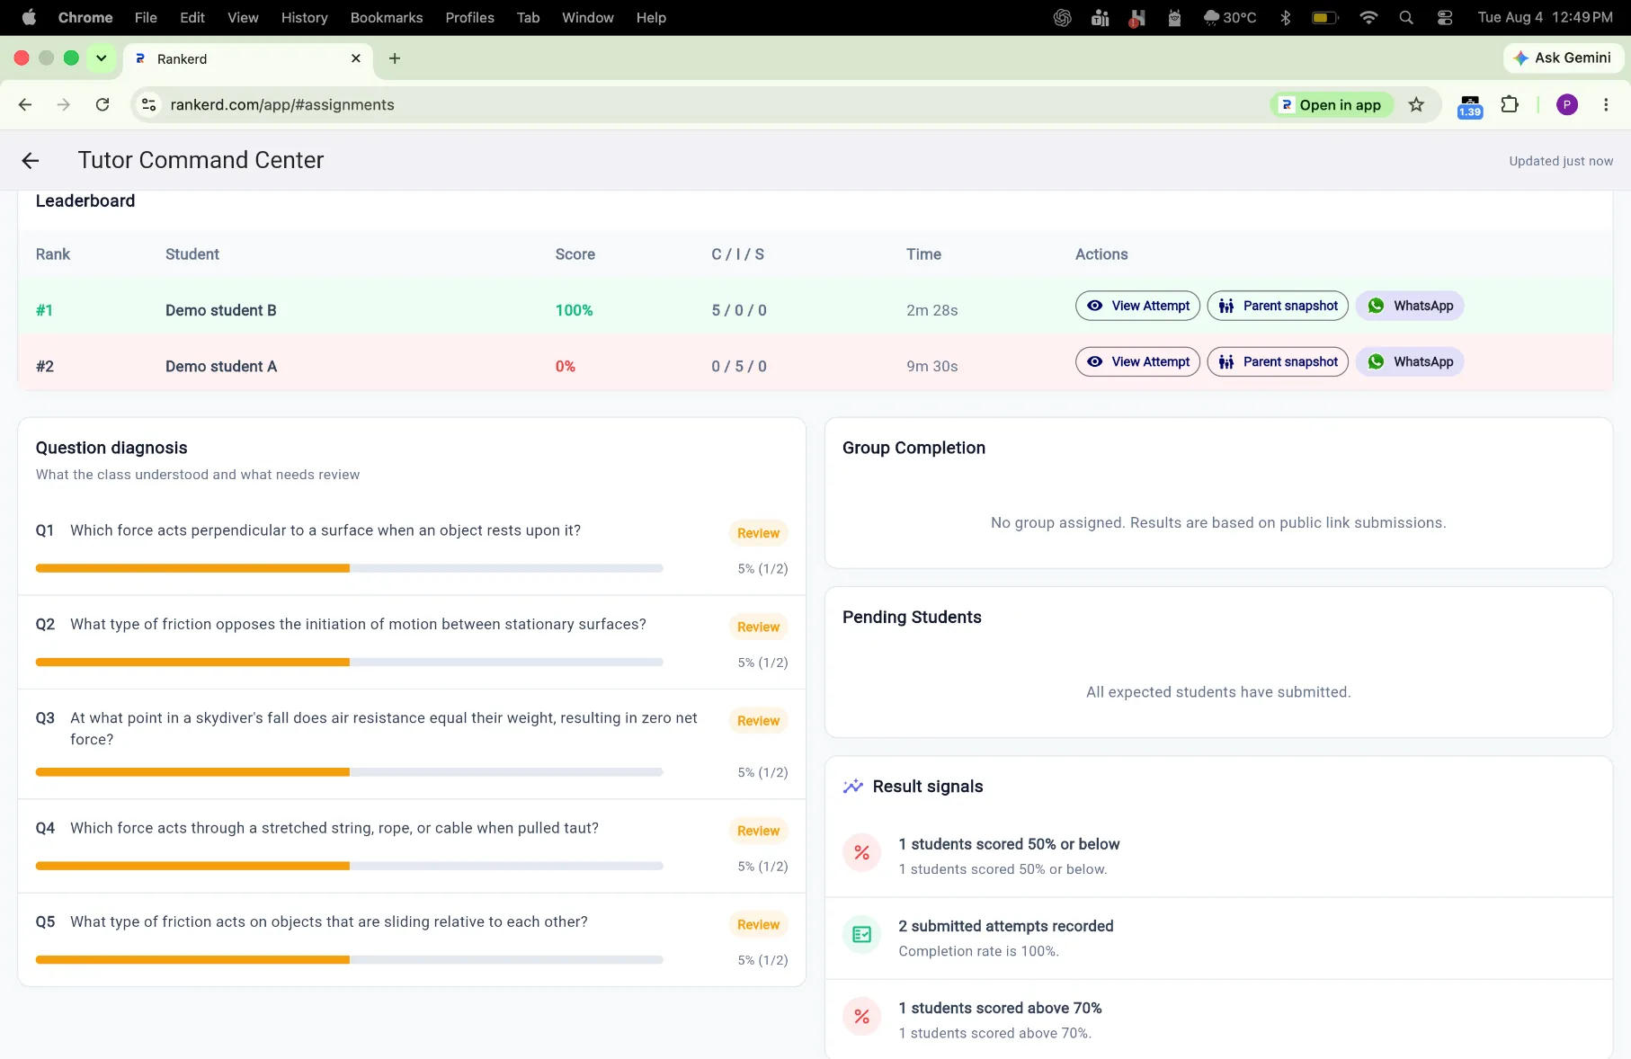Open Chrome three-dot menu
Image resolution: width=1631 pixels, height=1059 pixels.
(x=1606, y=105)
